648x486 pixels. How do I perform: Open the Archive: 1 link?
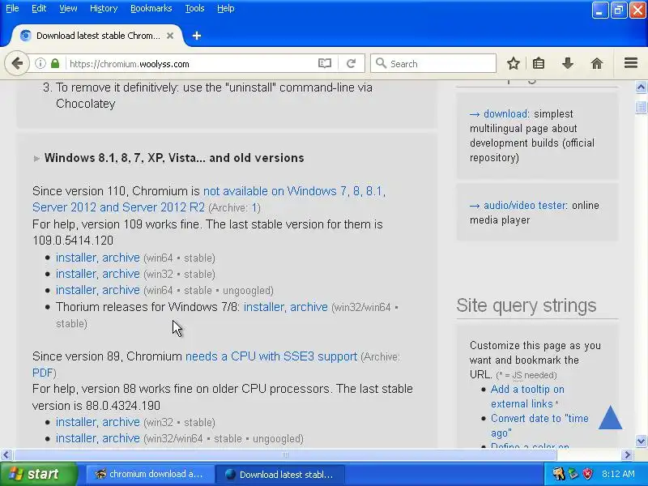(256, 208)
